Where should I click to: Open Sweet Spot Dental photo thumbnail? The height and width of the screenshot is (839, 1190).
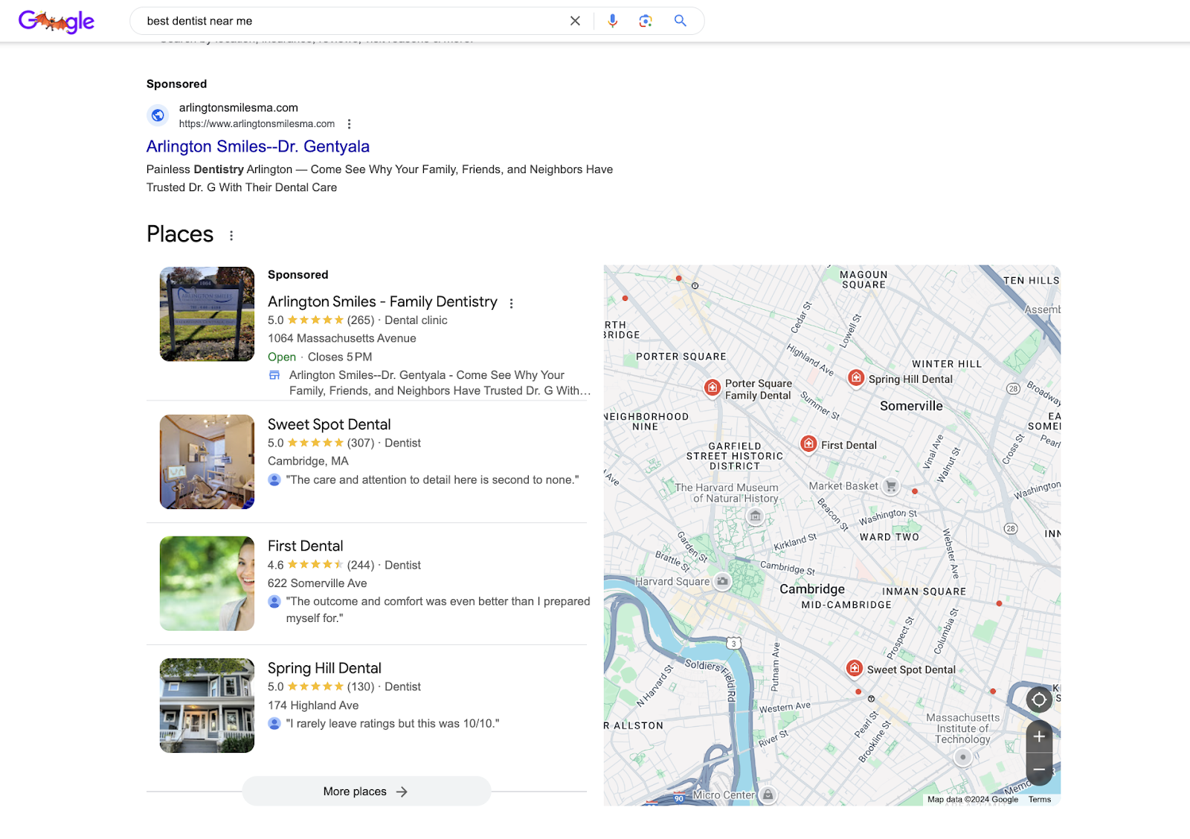[207, 461]
